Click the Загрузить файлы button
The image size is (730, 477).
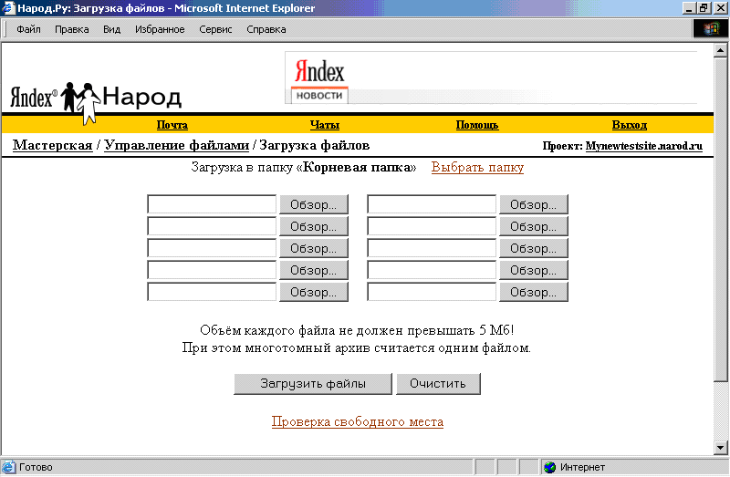(x=313, y=384)
